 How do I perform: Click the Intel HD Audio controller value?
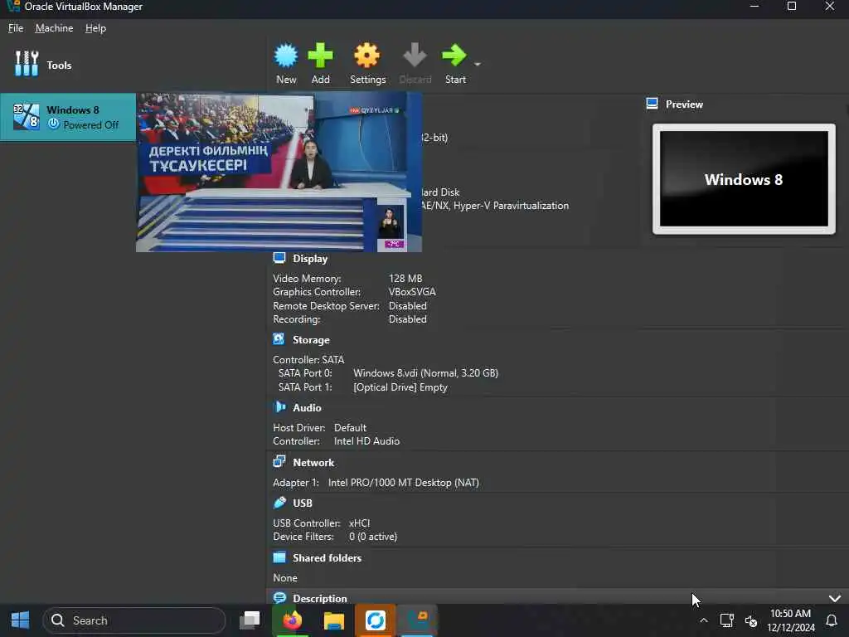[x=366, y=441]
